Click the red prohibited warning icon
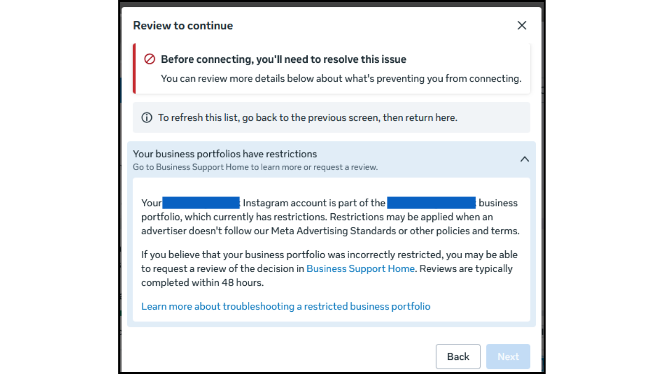Image resolution: width=666 pixels, height=374 pixels. [x=149, y=59]
